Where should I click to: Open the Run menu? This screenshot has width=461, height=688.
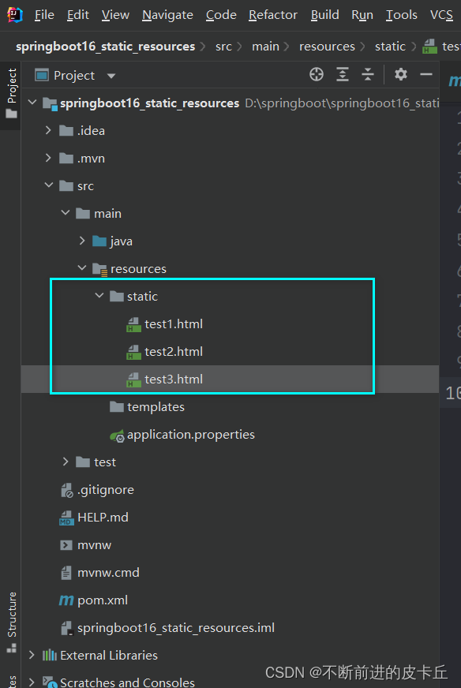coord(362,15)
